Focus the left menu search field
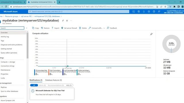Screen dimensions: 184x103 [12, 28]
